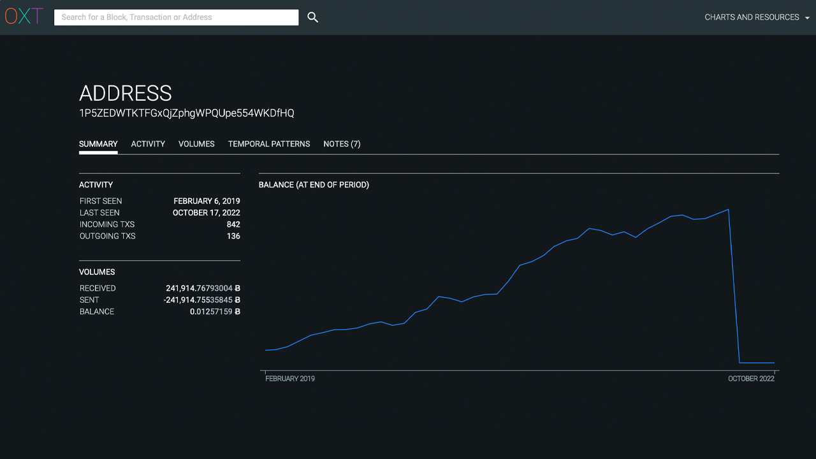Switch to the ACTIVITY tab
The height and width of the screenshot is (459, 816).
click(x=148, y=144)
